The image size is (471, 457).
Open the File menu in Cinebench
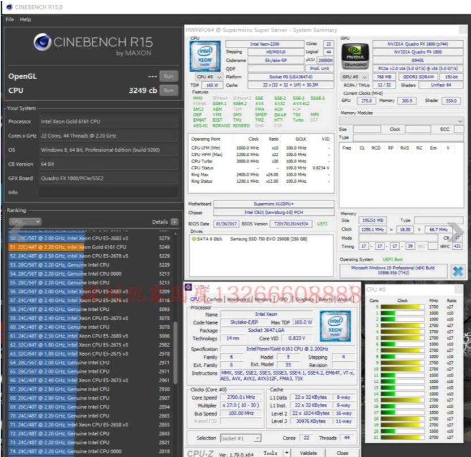point(10,19)
